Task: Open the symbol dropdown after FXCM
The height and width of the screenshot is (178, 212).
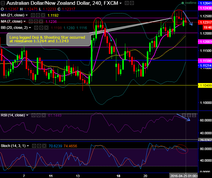Action: click(x=120, y=3)
